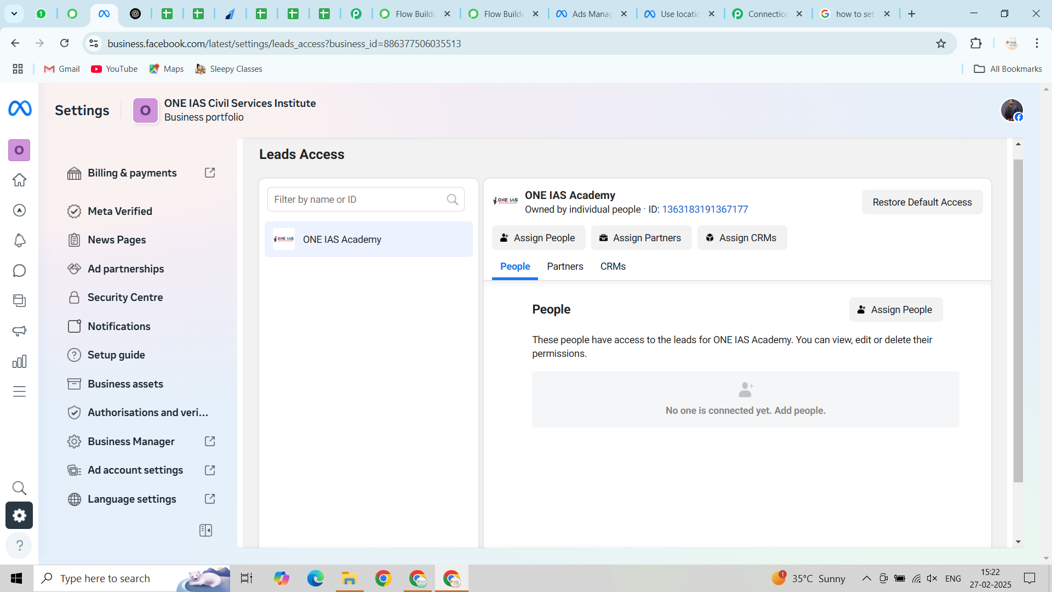Click the chat bubble inbox icon
This screenshot has width=1052, height=592.
(19, 271)
